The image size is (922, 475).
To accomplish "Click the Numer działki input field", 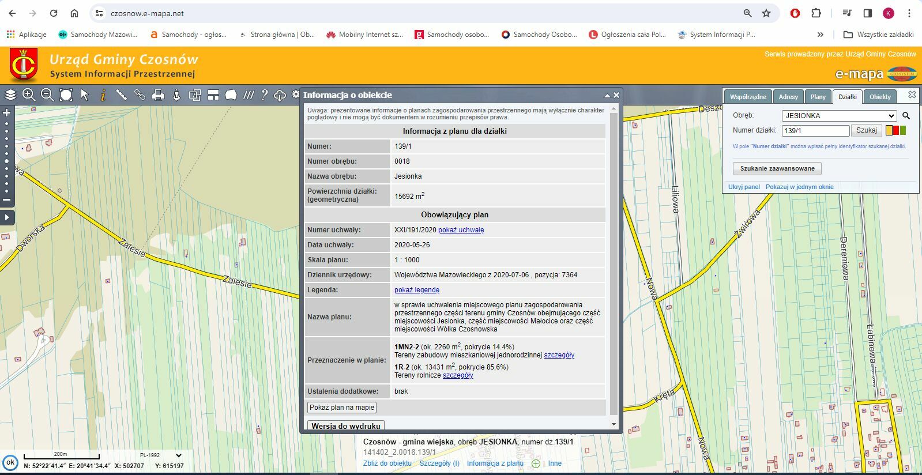I will click(815, 131).
